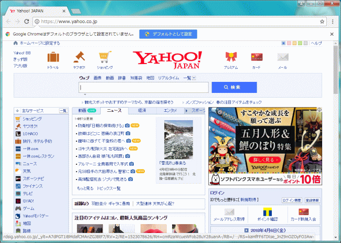Open 一休.com in the sidebar
This screenshot has height=243, width=341.
pos(30,149)
